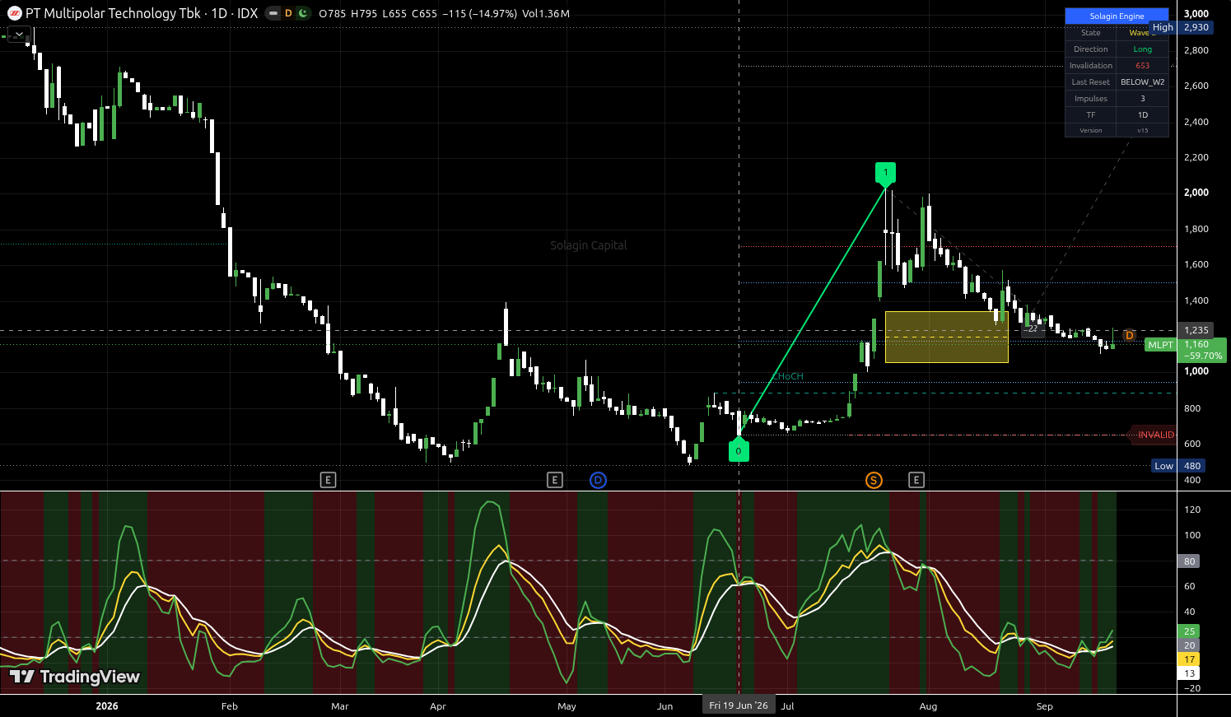The image size is (1231, 717).
Task: Click the 653 invalidation value
Action: 1142,66
